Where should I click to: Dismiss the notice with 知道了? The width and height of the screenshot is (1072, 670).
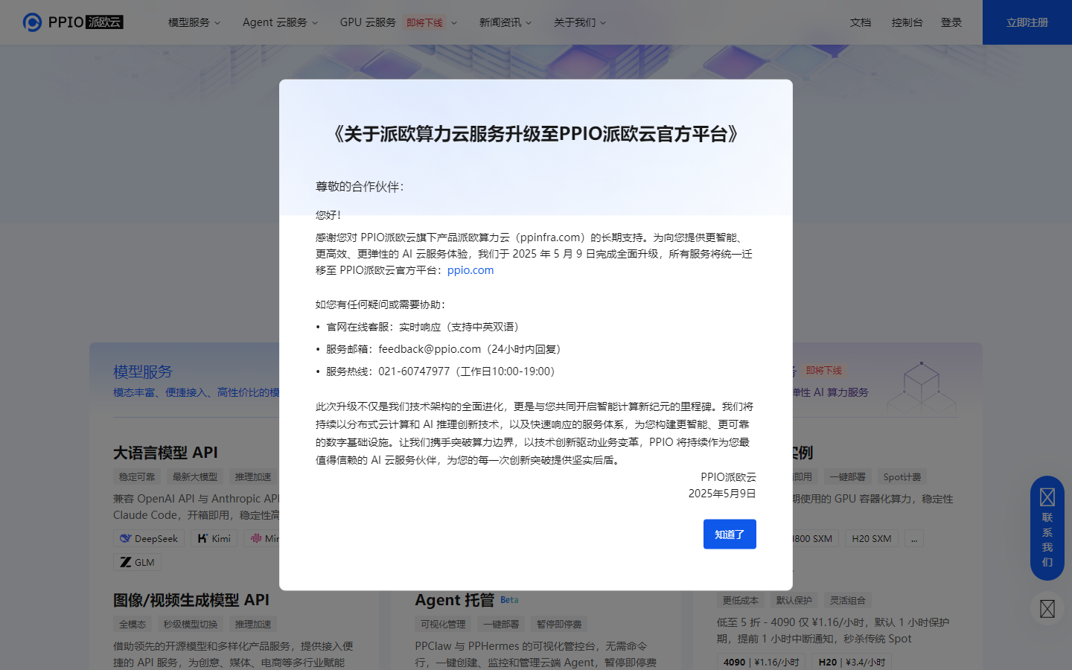(x=730, y=535)
